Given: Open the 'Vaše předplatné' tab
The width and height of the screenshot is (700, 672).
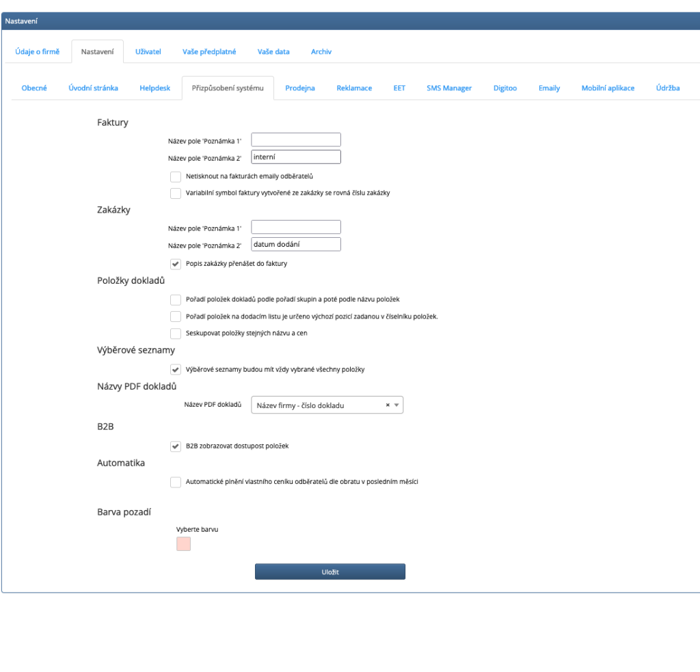Looking at the screenshot, I should 209,52.
